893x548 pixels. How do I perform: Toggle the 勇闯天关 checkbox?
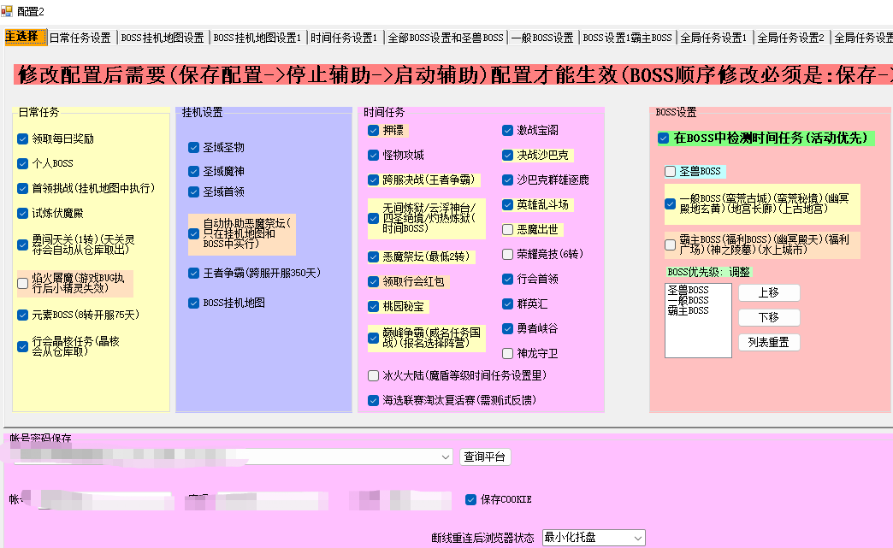(x=23, y=245)
